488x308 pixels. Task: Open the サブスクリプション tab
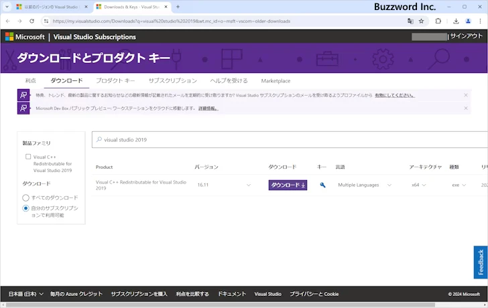point(173,81)
